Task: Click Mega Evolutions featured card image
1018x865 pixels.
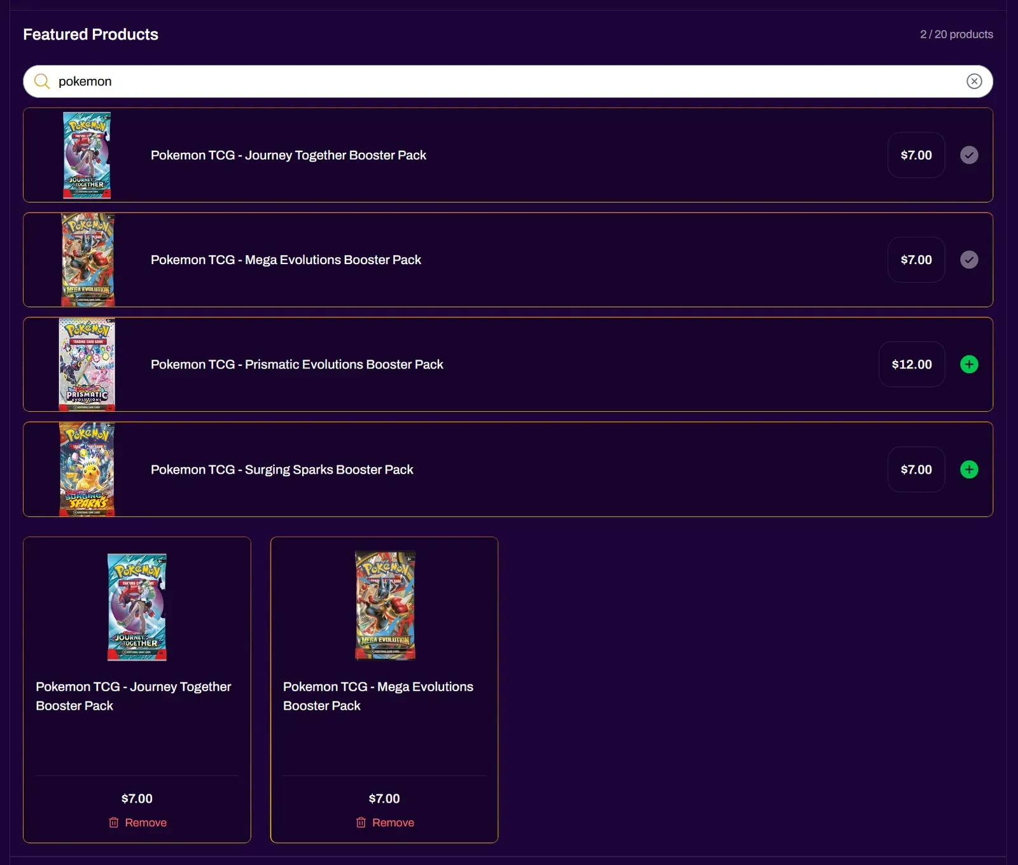Action: click(x=385, y=605)
